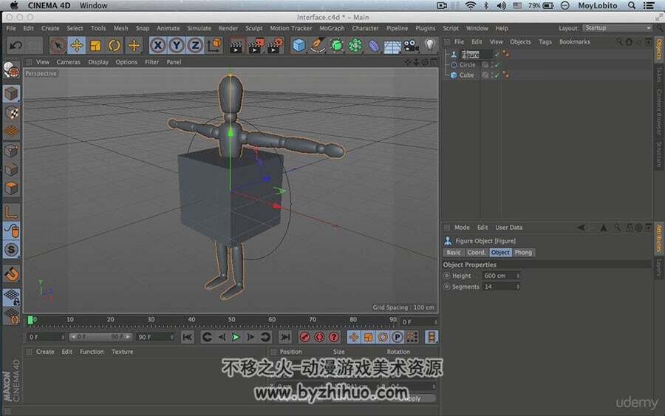Viewport: 665px width, 416px height.
Task: Go to end of animation
Action: coord(285,337)
